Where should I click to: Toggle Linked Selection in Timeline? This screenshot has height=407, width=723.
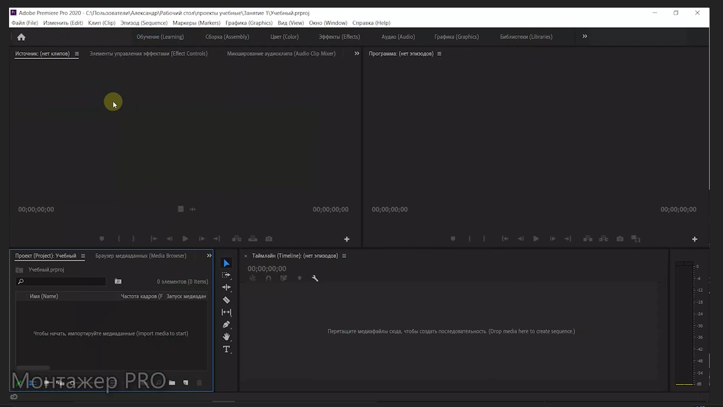[x=284, y=278]
